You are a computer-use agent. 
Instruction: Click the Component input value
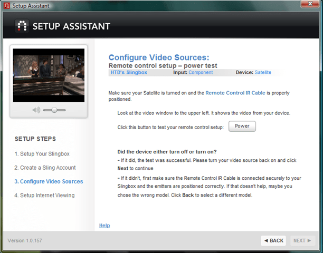click(201, 72)
